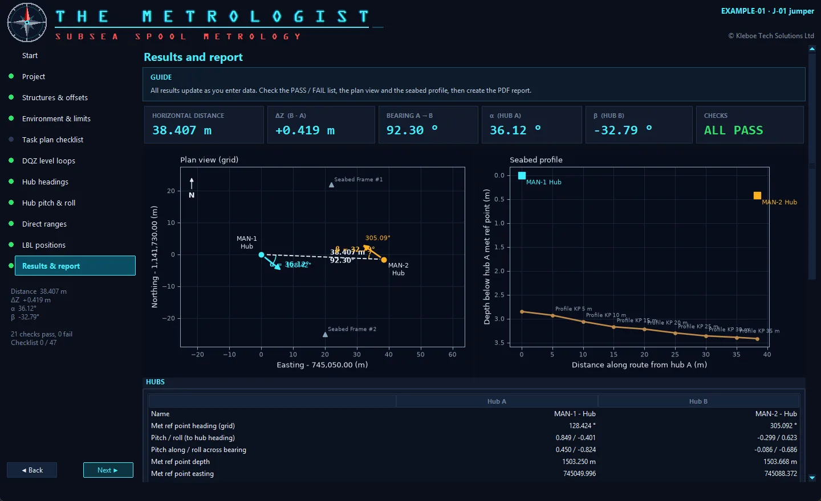Click the Seabed Frame #2 triangle marker
Screen dimensions: 821x501
pyautogui.click(x=325, y=334)
